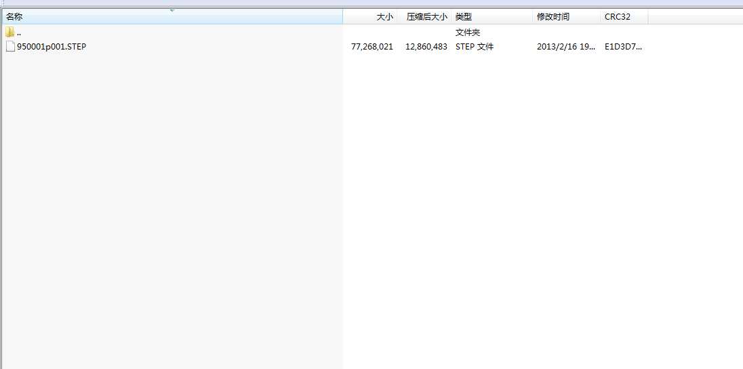Screen dimensions: 743x369
Task: Click the compressed size 12,860,483
Action: pos(426,47)
